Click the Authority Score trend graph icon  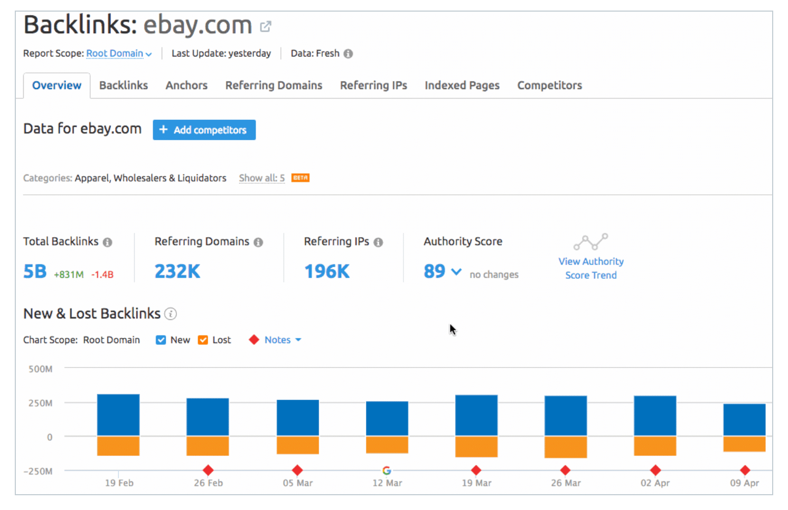[x=591, y=242]
